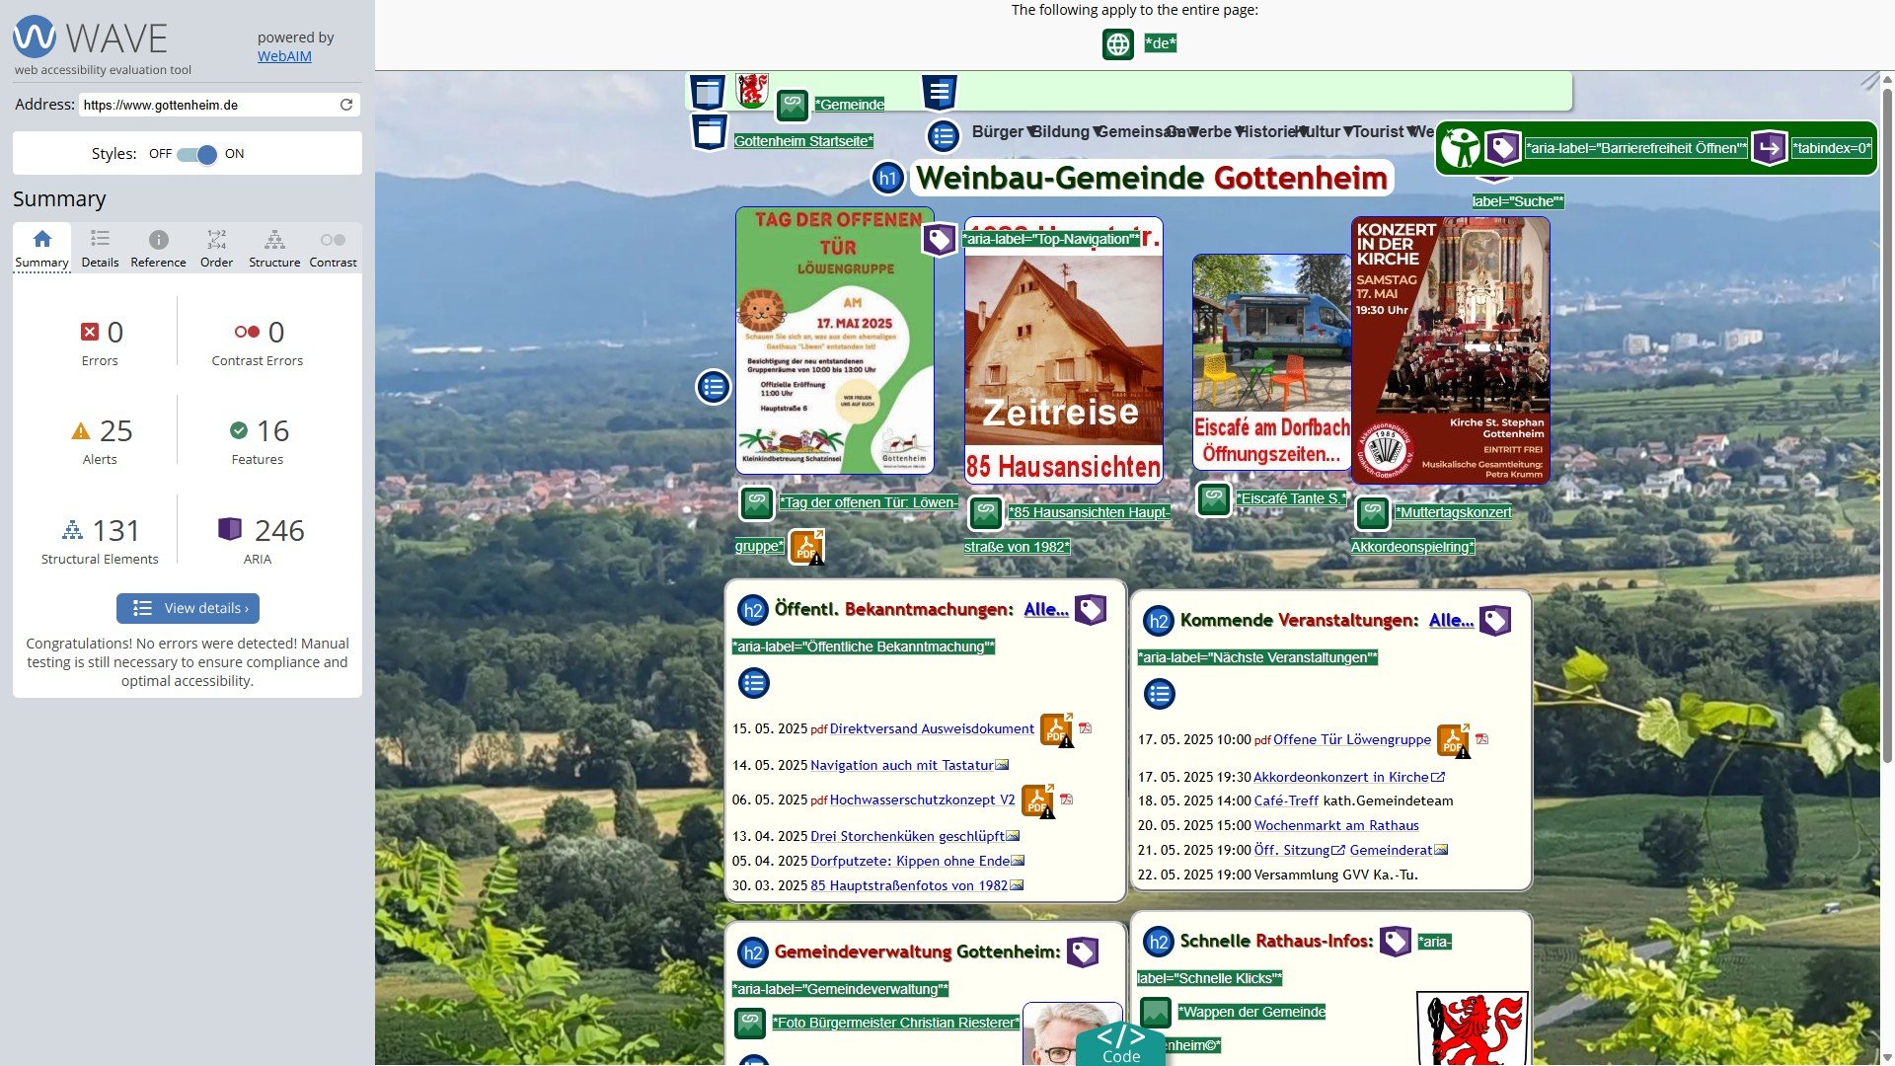Click the accessibility person icon
1895x1066 pixels.
pyautogui.click(x=1460, y=149)
